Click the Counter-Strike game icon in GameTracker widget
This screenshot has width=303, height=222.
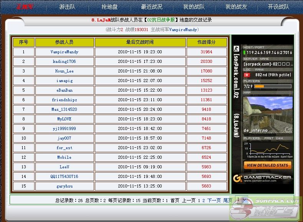(236, 49)
